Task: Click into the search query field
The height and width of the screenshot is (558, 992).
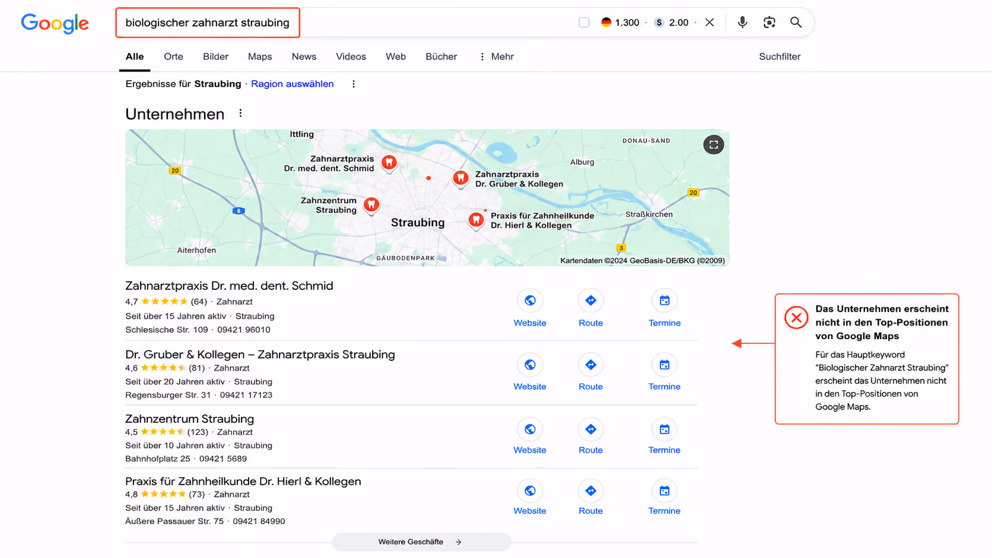Action: tap(208, 23)
